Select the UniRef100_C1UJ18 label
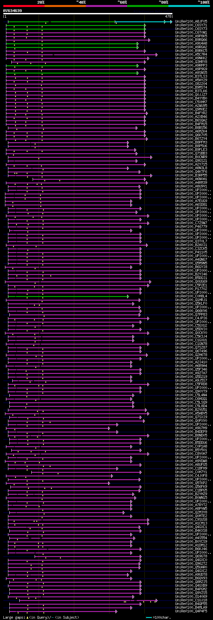This screenshot has height=620, width=213. point(191,600)
